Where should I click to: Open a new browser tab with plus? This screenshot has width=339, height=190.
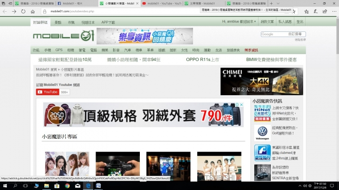pos(271,3)
